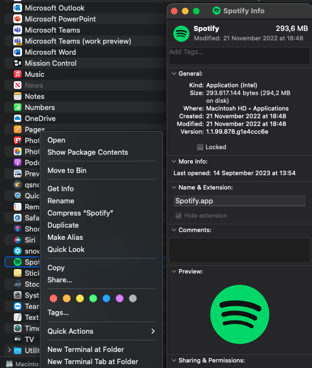Collapse the Comments section

pos(174,230)
